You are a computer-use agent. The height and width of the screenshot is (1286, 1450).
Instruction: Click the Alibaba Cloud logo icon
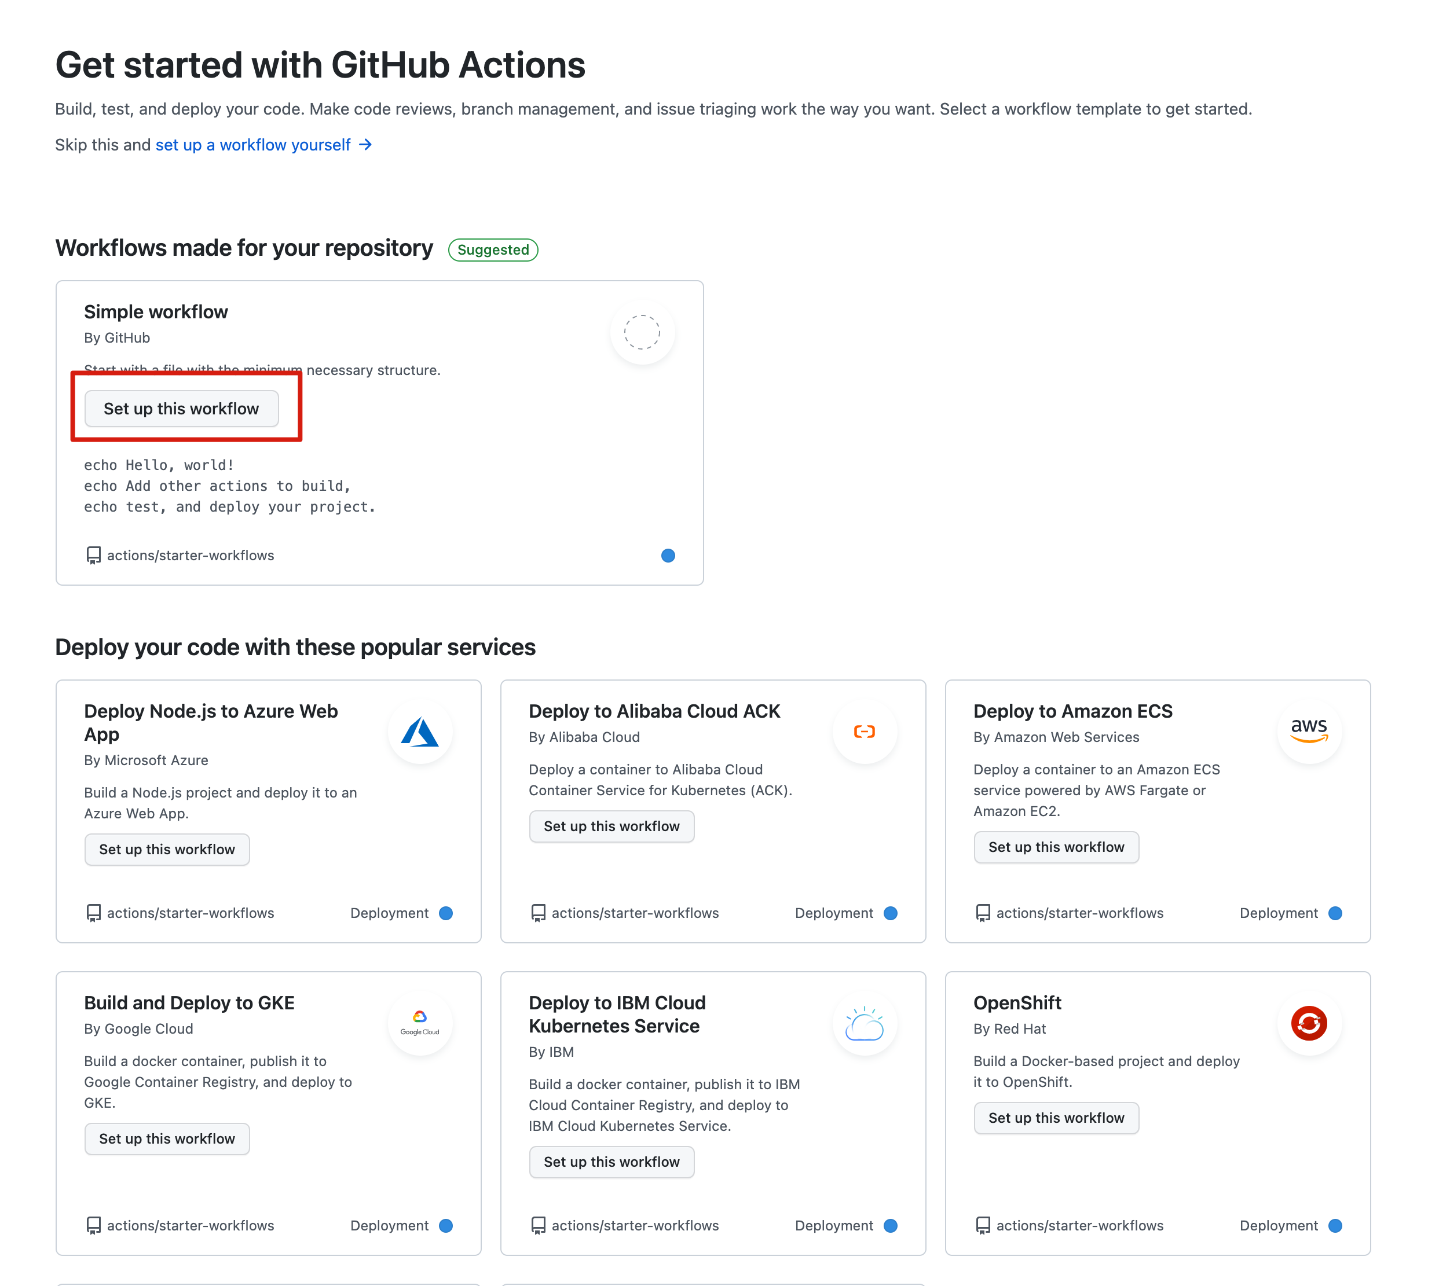coord(864,732)
